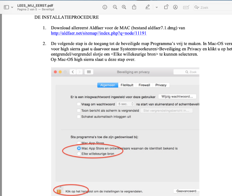Open the sidebar view options chevron
Screen dimensions: 232x196
12,7
